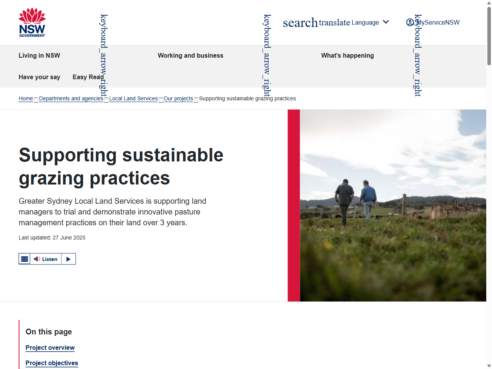
Task: Click the Language chevron arrow
Action: 386,22
